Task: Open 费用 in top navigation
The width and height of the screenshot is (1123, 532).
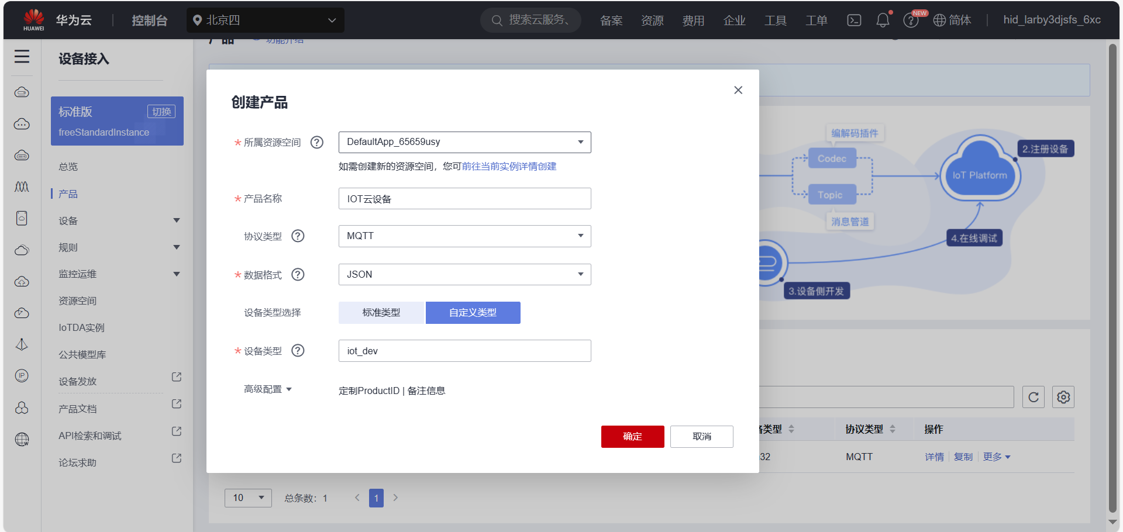Action: (x=693, y=20)
